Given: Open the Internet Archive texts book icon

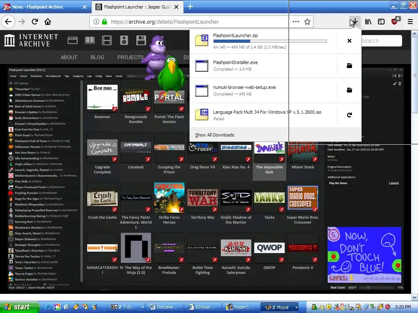Looking at the screenshot, I should point(89,40).
